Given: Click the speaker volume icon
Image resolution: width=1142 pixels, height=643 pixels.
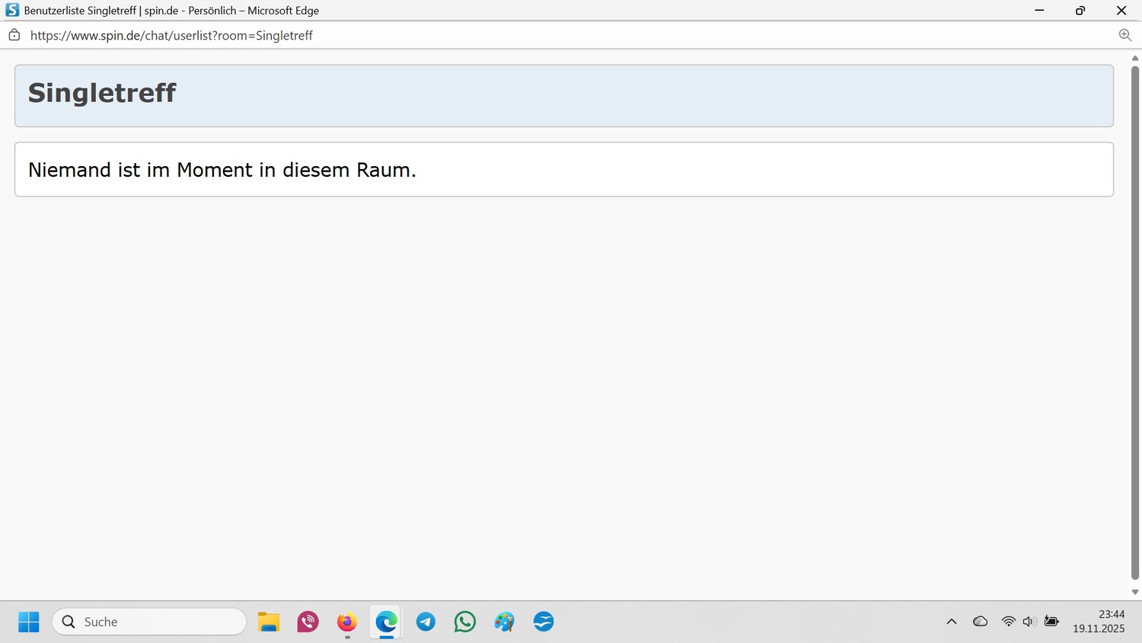Looking at the screenshot, I should point(1029,622).
